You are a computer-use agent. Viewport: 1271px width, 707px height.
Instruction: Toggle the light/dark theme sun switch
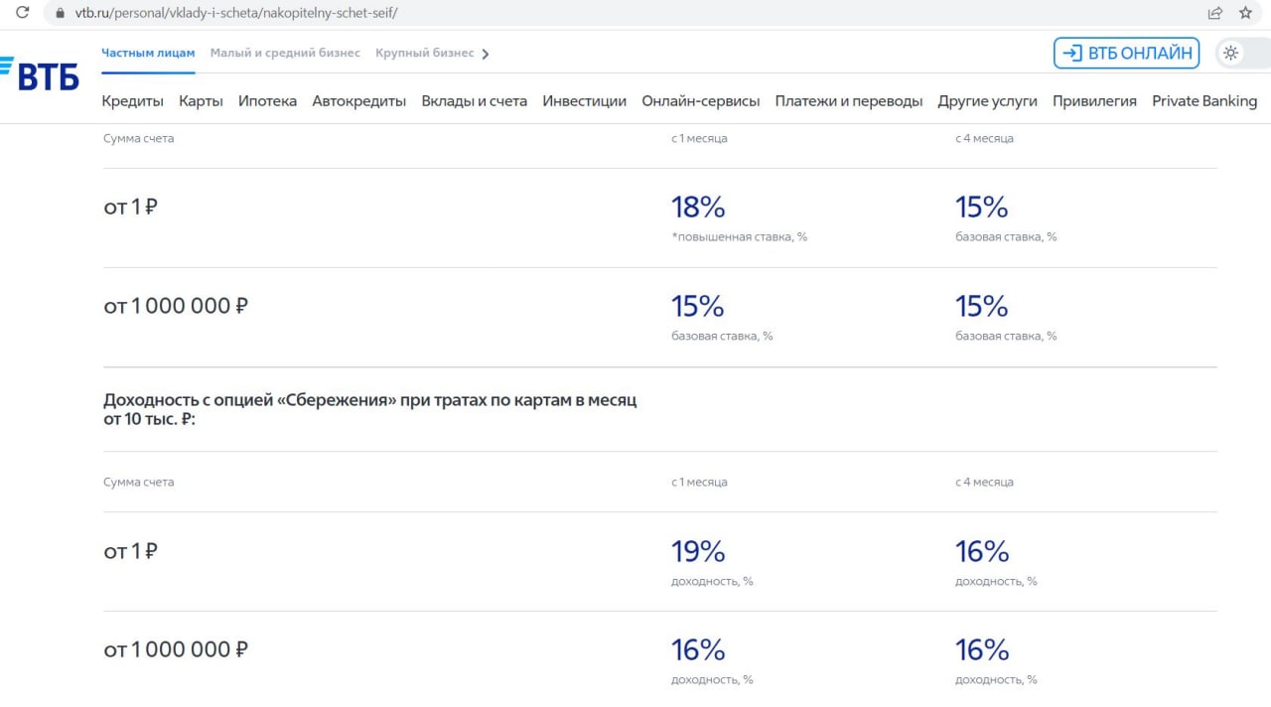click(1231, 54)
